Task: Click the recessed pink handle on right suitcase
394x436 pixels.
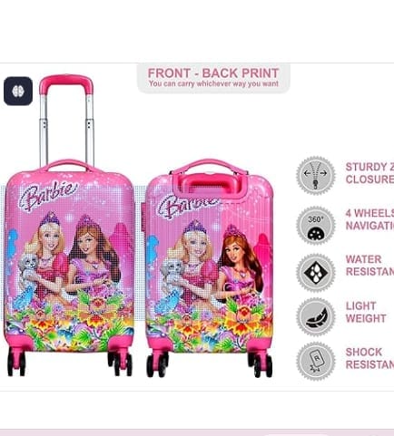Action: (208, 184)
